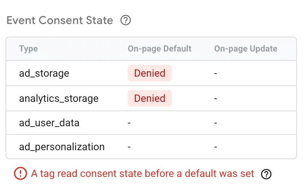Choose the ad_user_data row label
The image size is (308, 195).
click(49, 123)
